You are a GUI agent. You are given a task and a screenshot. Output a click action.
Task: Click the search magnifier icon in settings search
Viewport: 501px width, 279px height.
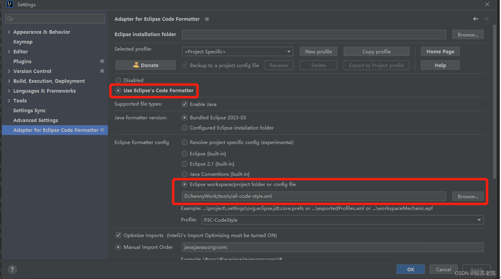click(10, 19)
